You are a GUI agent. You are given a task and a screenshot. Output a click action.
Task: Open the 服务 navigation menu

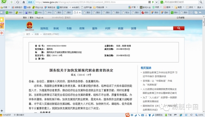pos(95,28)
